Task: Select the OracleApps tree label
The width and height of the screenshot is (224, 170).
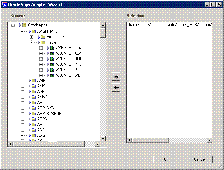Action: 38,25
